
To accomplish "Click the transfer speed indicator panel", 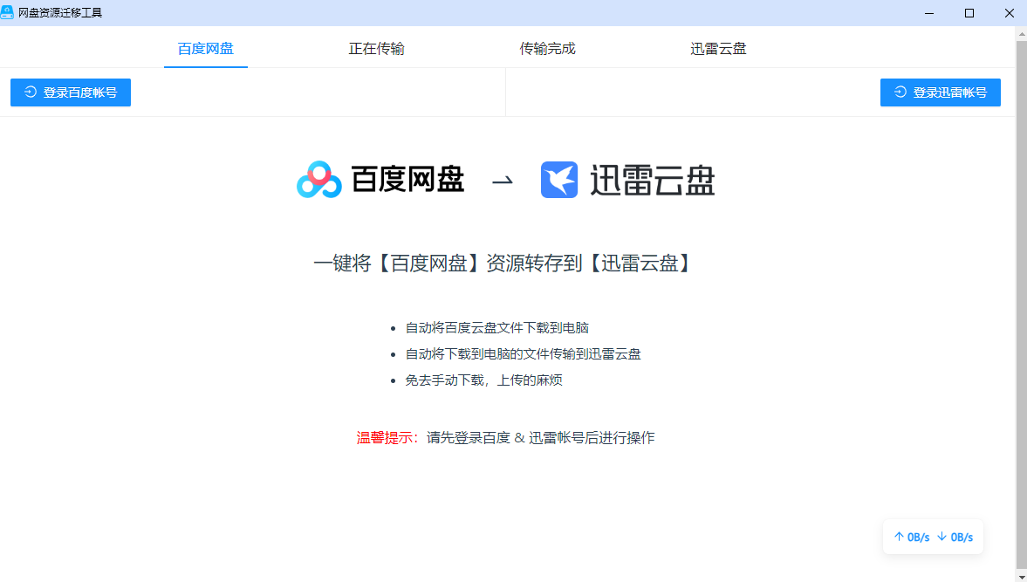I will pyautogui.click(x=932, y=537).
